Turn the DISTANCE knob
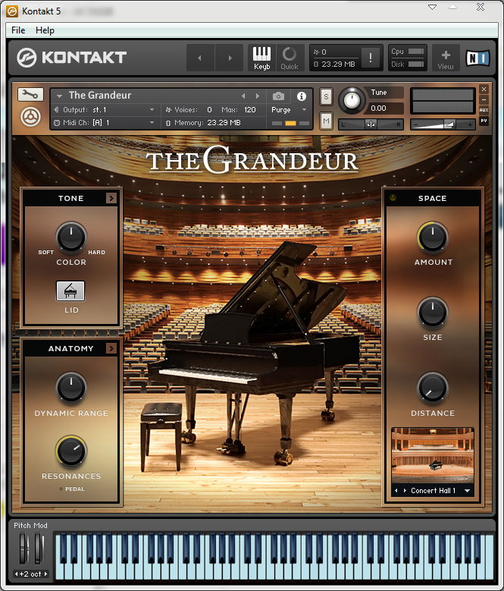 pos(433,387)
